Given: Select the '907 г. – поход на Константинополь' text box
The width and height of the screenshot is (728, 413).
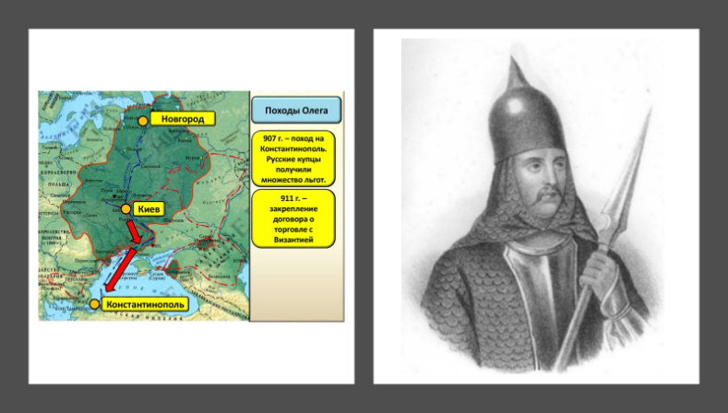Looking at the screenshot, I should [x=293, y=159].
